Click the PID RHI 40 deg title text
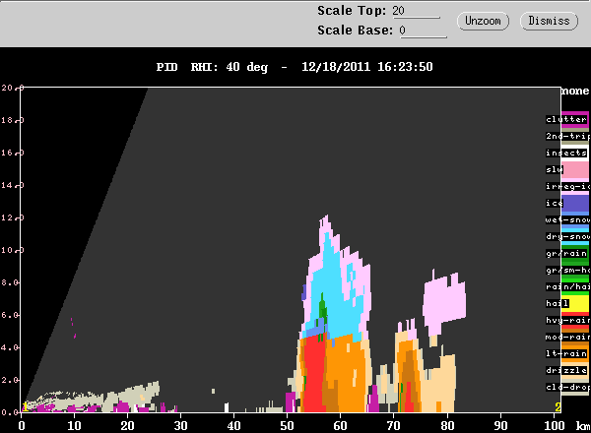591x433 pixels. click(212, 67)
